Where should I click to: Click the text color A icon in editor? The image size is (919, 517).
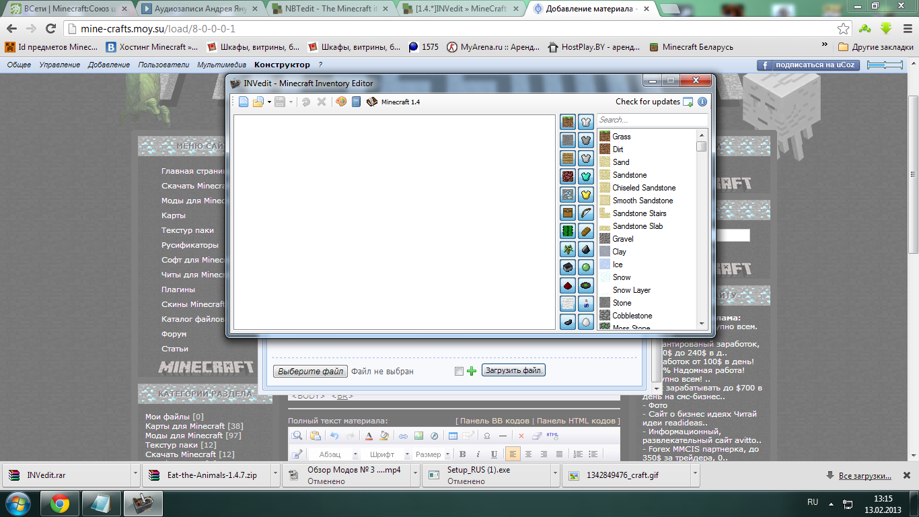[x=369, y=436]
